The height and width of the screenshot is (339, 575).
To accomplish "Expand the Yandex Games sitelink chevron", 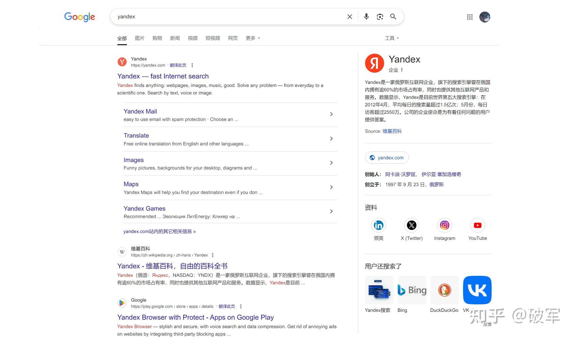I will (x=331, y=211).
